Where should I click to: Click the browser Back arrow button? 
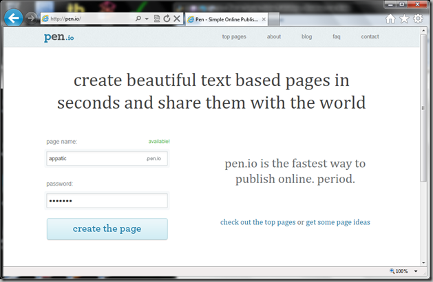tap(14, 18)
